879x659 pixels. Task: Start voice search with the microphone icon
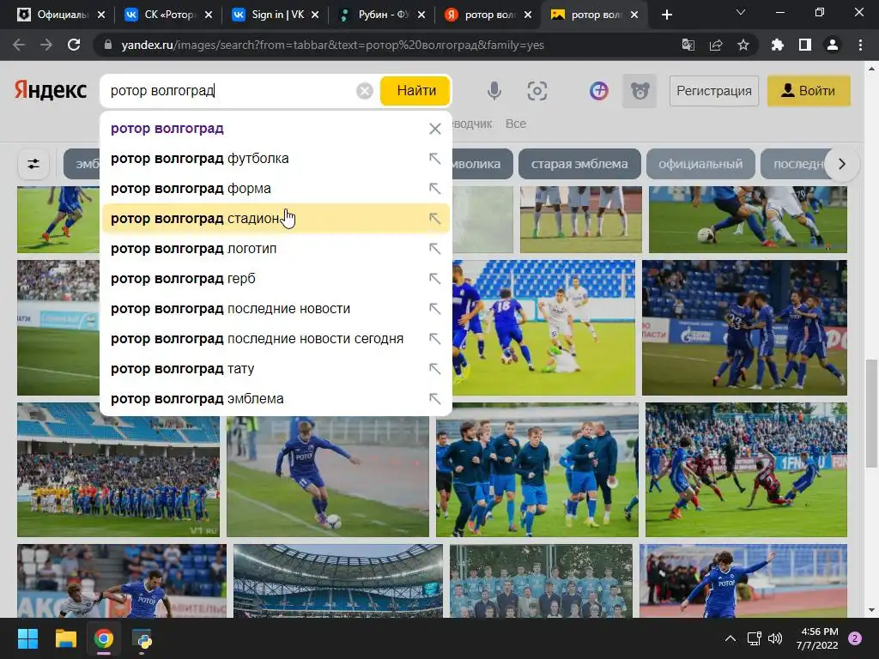tap(494, 91)
